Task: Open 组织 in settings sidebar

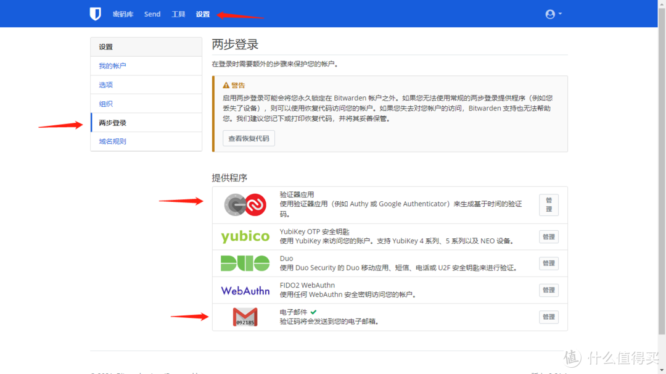Action: (106, 104)
